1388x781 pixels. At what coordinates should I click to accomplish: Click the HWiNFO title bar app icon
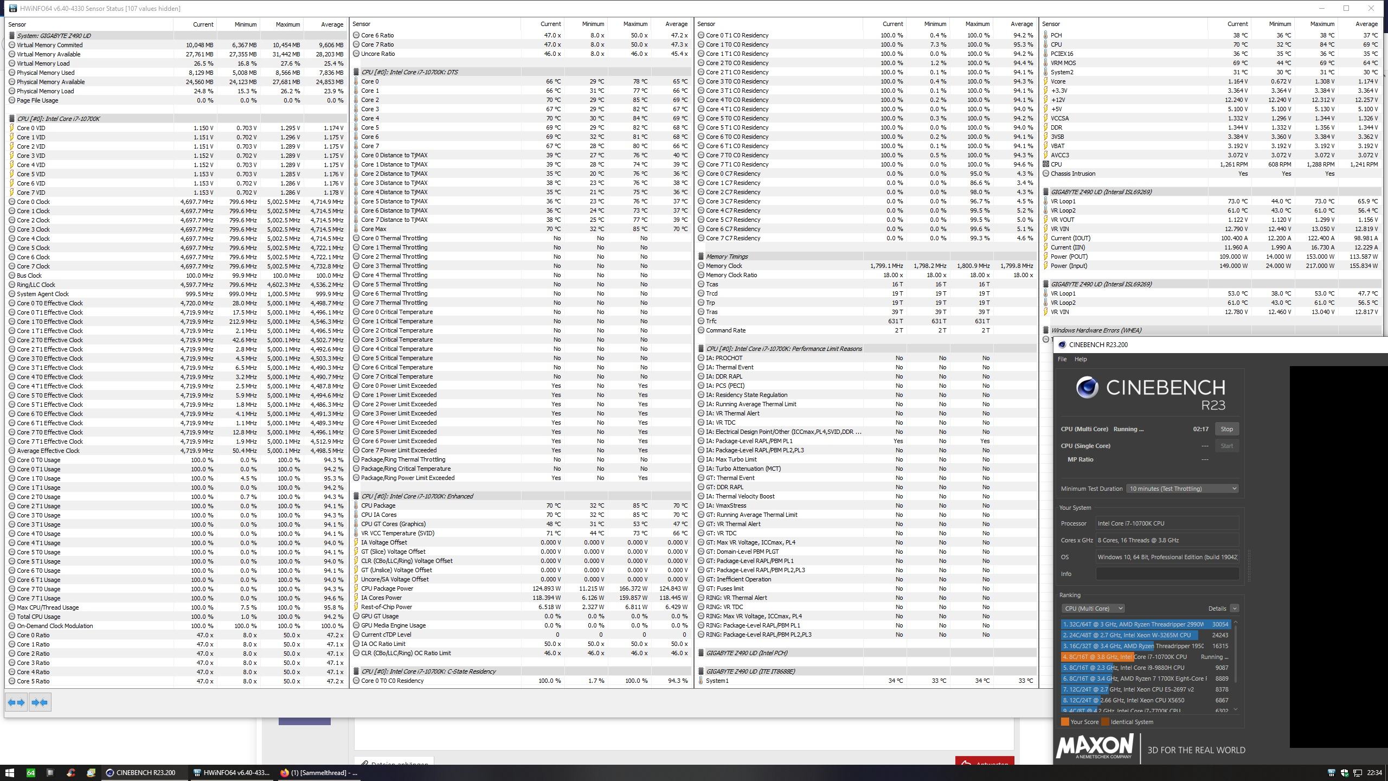[12, 8]
